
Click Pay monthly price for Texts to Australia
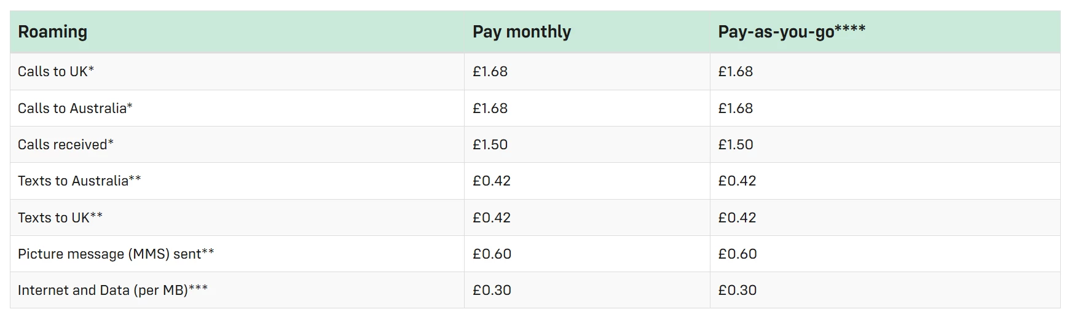point(491,181)
